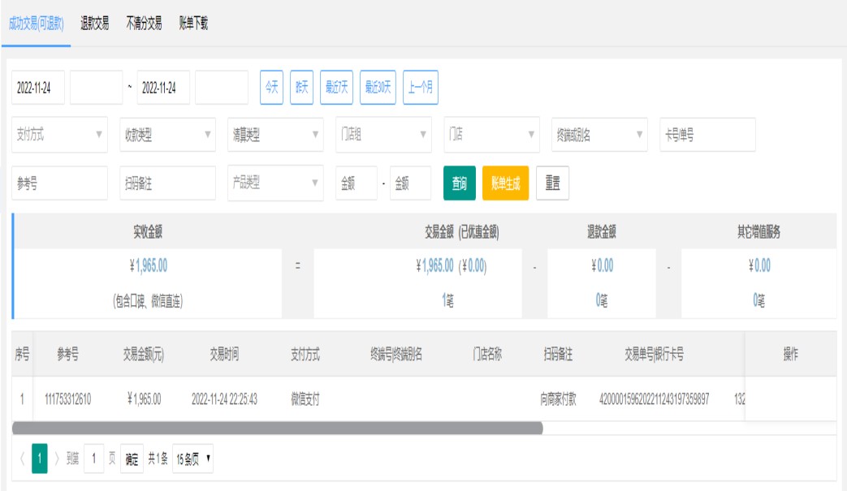Viewport: 847px width, 491px height.
Task: Click the 重置 reset button
Action: pyautogui.click(x=552, y=183)
